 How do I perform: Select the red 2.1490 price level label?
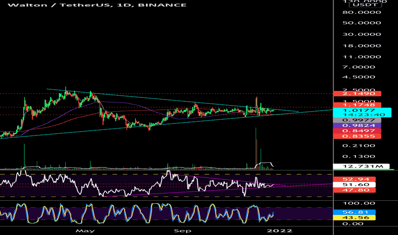click(357, 94)
